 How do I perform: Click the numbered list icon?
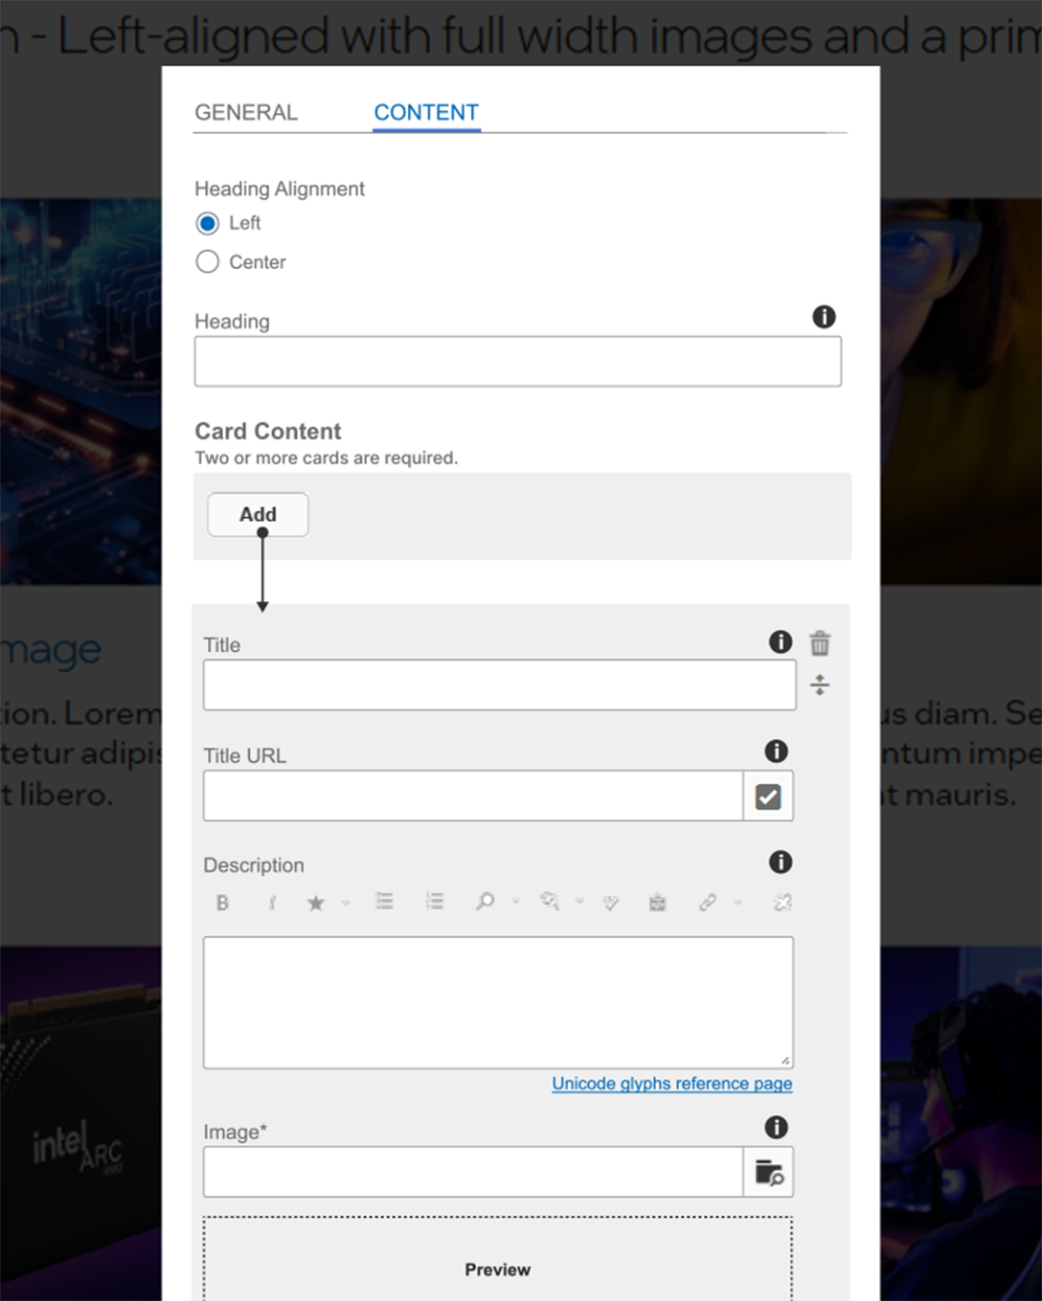point(435,902)
